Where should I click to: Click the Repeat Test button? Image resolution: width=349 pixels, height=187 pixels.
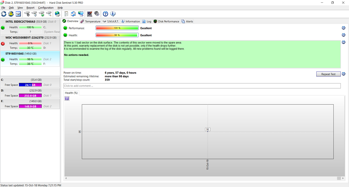328,74
